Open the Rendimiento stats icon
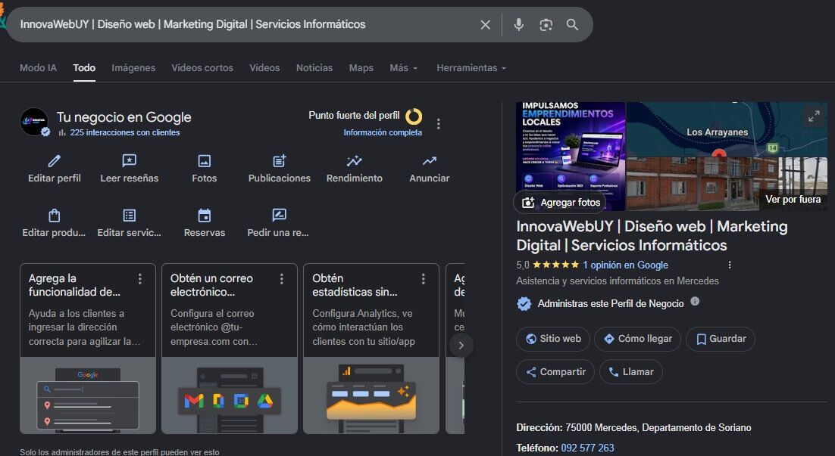Viewport: 835px width, 456px height. (x=354, y=160)
